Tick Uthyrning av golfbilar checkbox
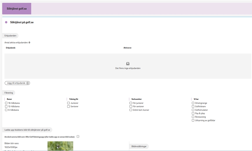Image resolution: width=252 pixels, height=151 pixels. pos(193,121)
